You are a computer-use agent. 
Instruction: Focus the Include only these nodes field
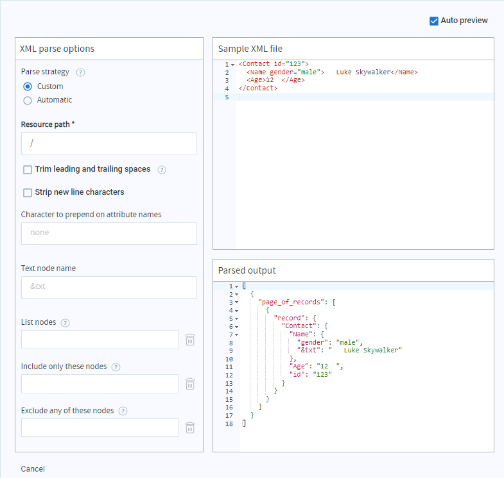coord(100,384)
